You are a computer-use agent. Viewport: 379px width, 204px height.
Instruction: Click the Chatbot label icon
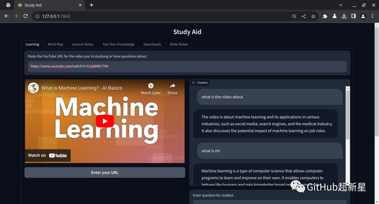[x=193, y=83]
